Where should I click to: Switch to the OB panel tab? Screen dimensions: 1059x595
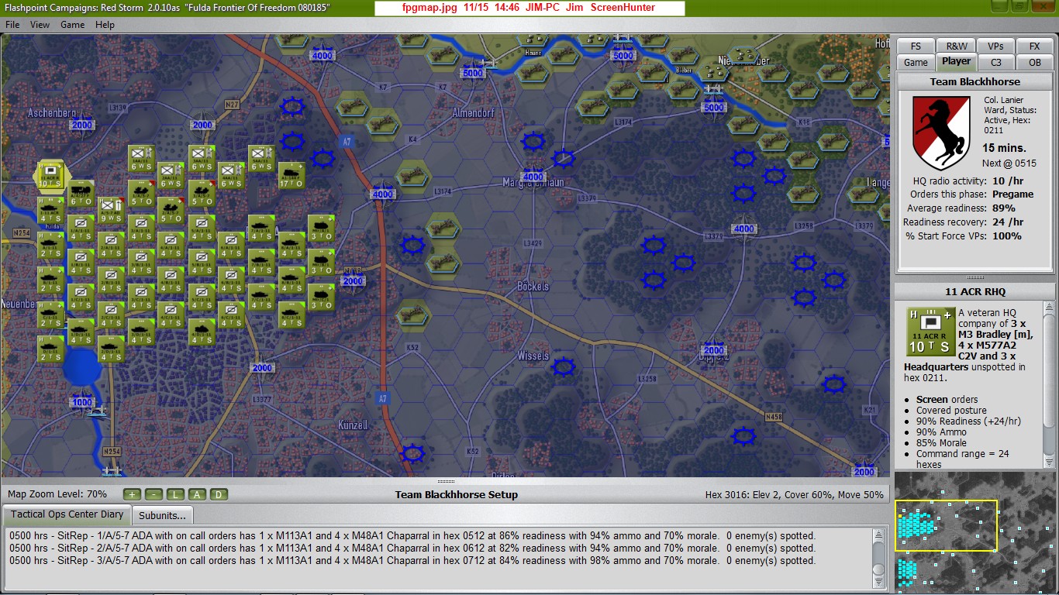1034,63
